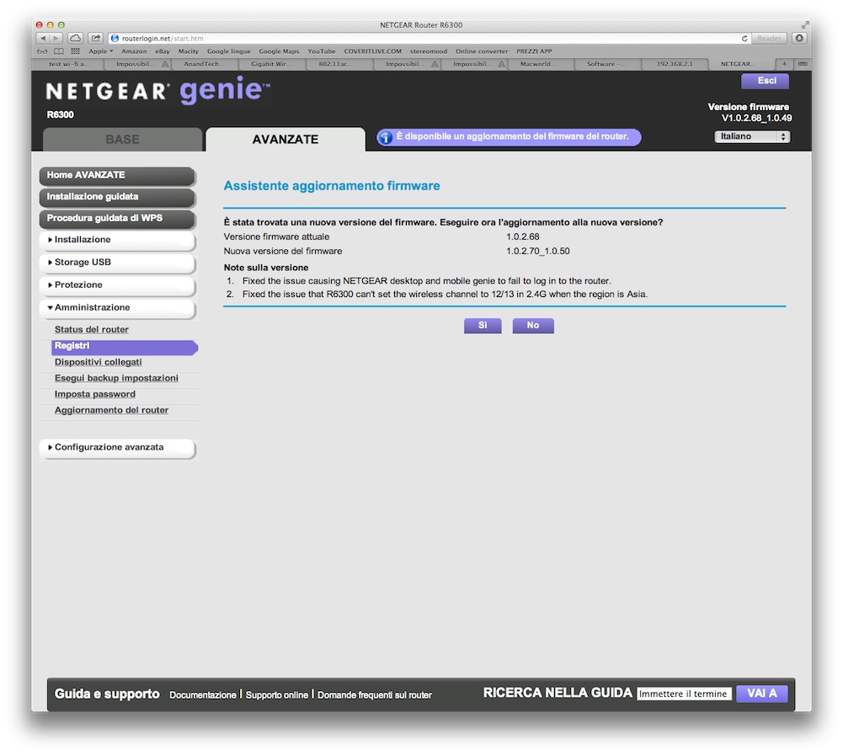Click the Share icon in Safari toolbar

(96, 38)
